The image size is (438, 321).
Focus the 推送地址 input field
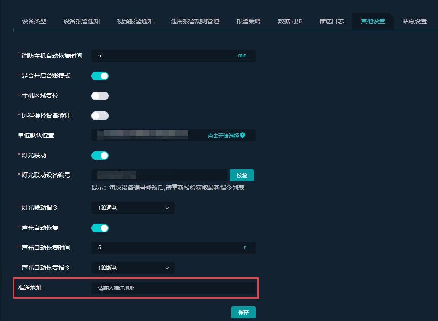click(x=173, y=288)
